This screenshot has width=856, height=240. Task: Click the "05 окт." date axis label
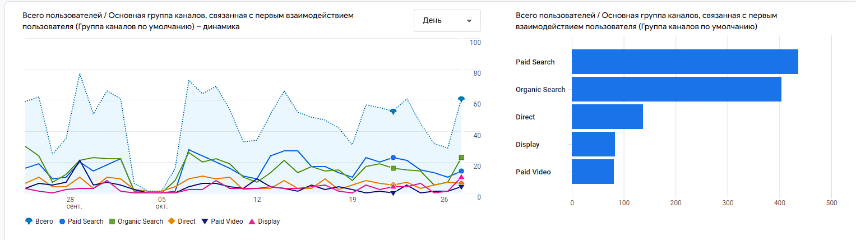161,202
